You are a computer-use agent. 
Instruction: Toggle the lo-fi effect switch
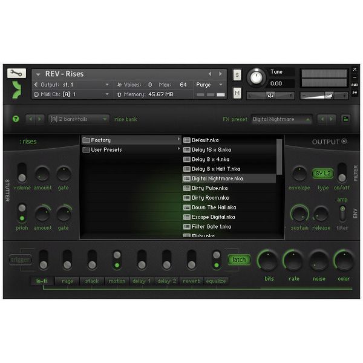tap(44, 260)
